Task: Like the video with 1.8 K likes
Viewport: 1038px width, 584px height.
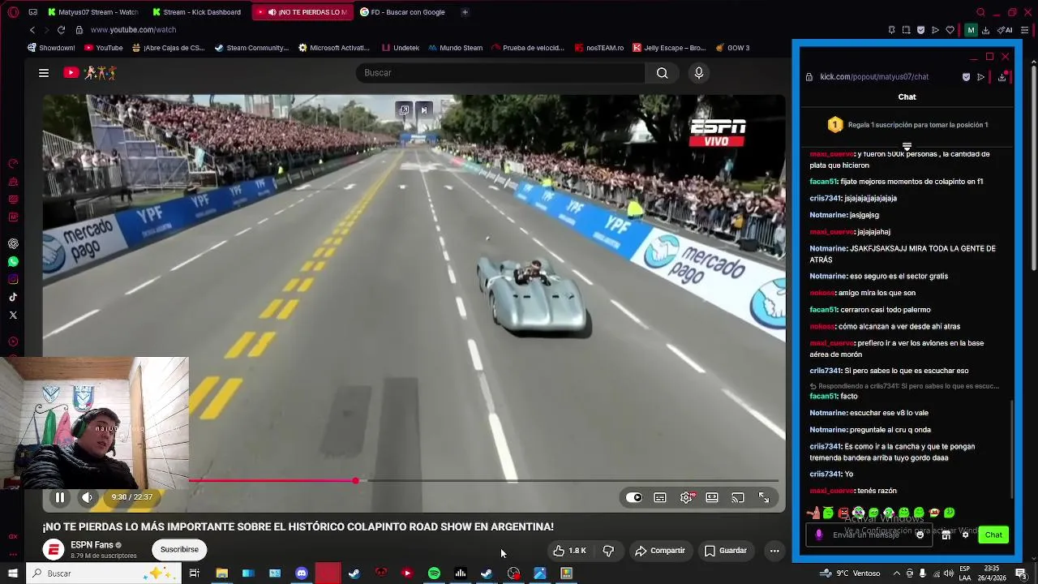Action: point(570,551)
